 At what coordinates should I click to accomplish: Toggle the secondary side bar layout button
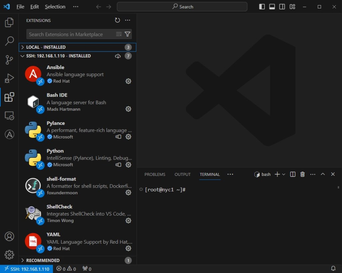click(282, 7)
